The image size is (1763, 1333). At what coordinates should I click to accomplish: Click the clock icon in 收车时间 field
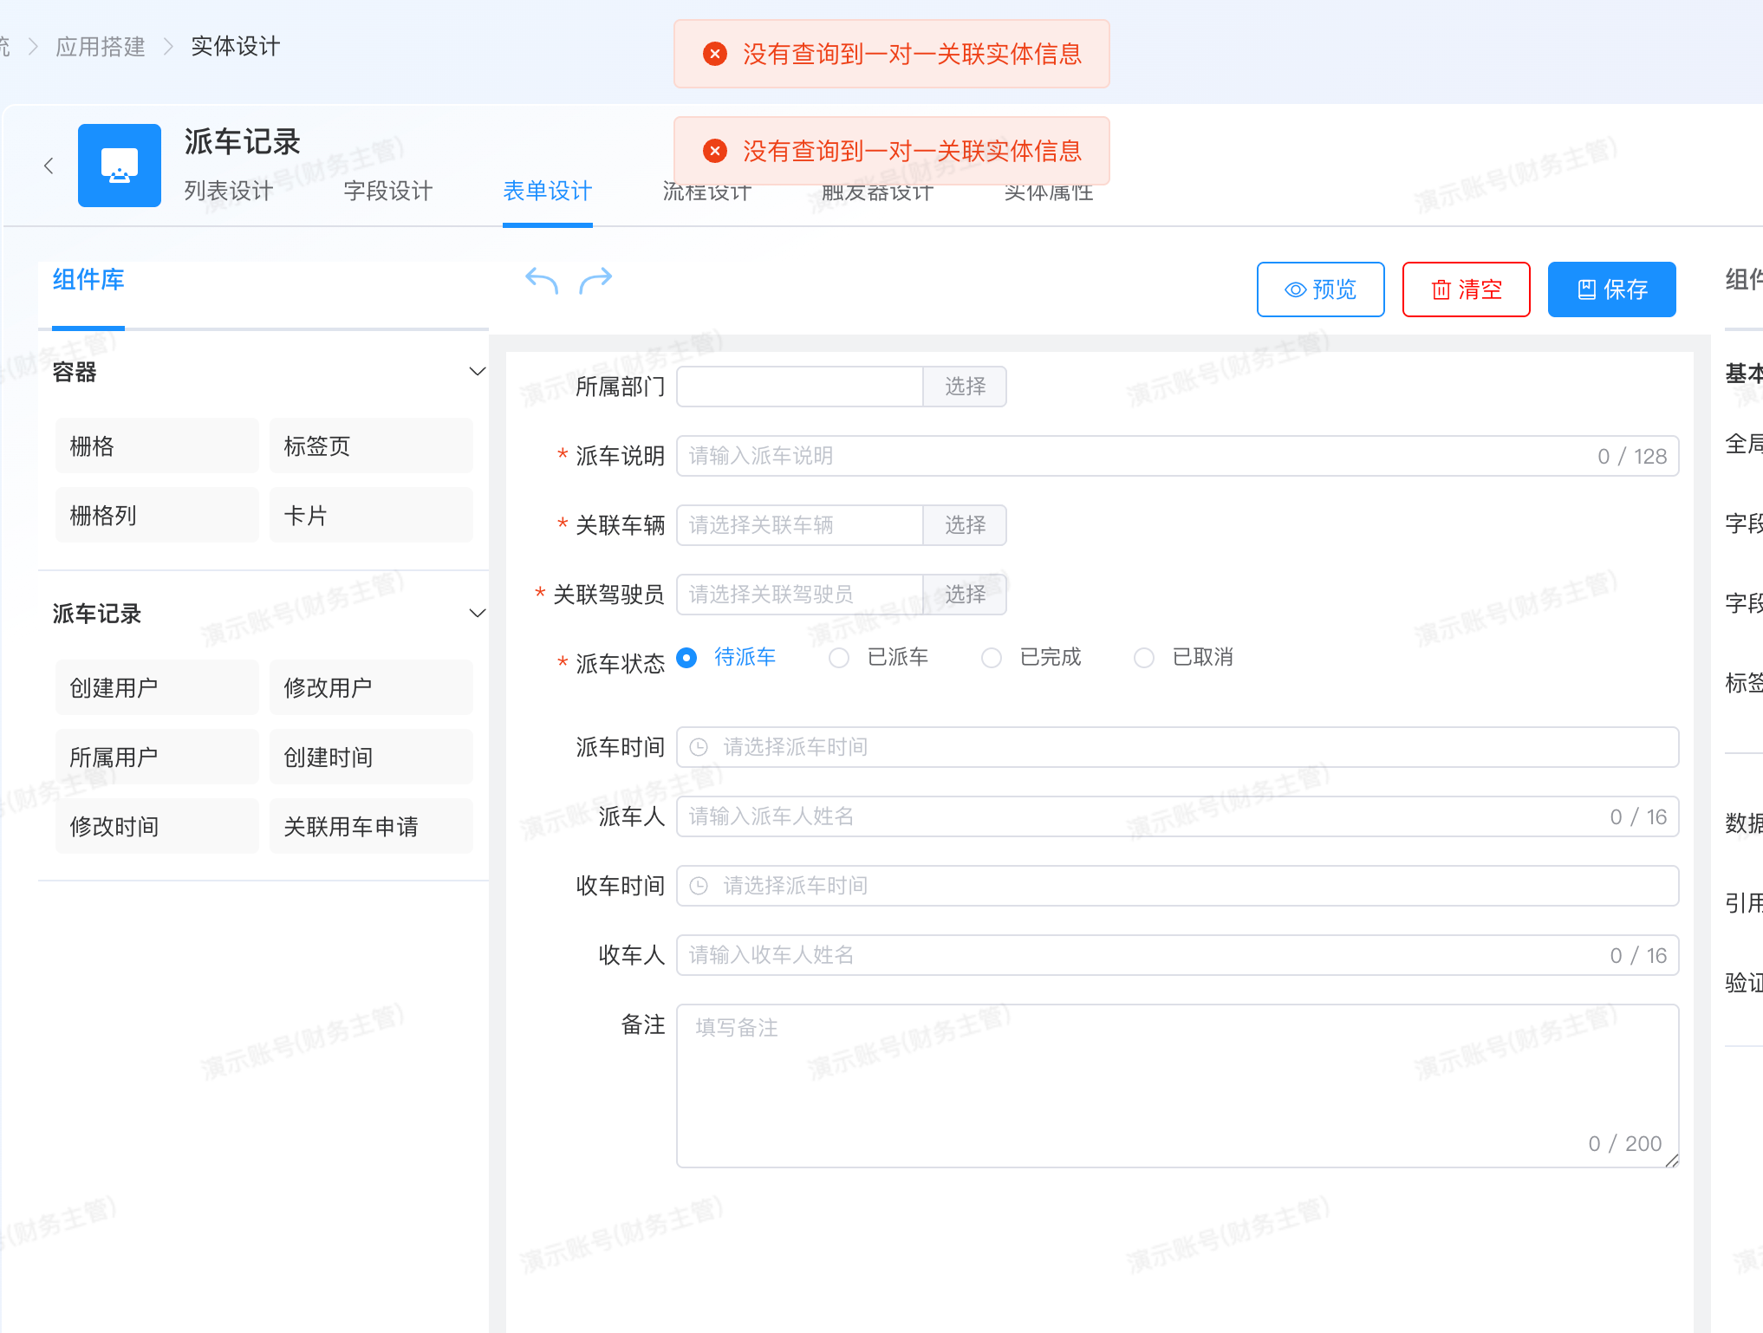pos(699,886)
